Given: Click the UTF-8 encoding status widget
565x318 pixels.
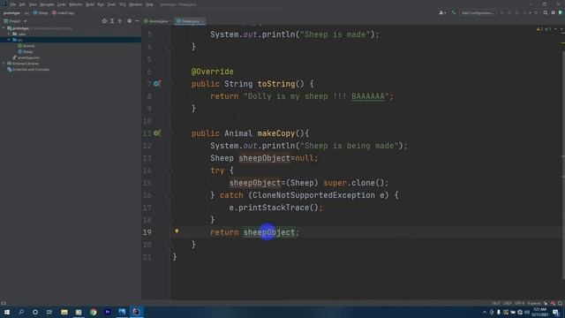Looking at the screenshot, I should 519,304.
